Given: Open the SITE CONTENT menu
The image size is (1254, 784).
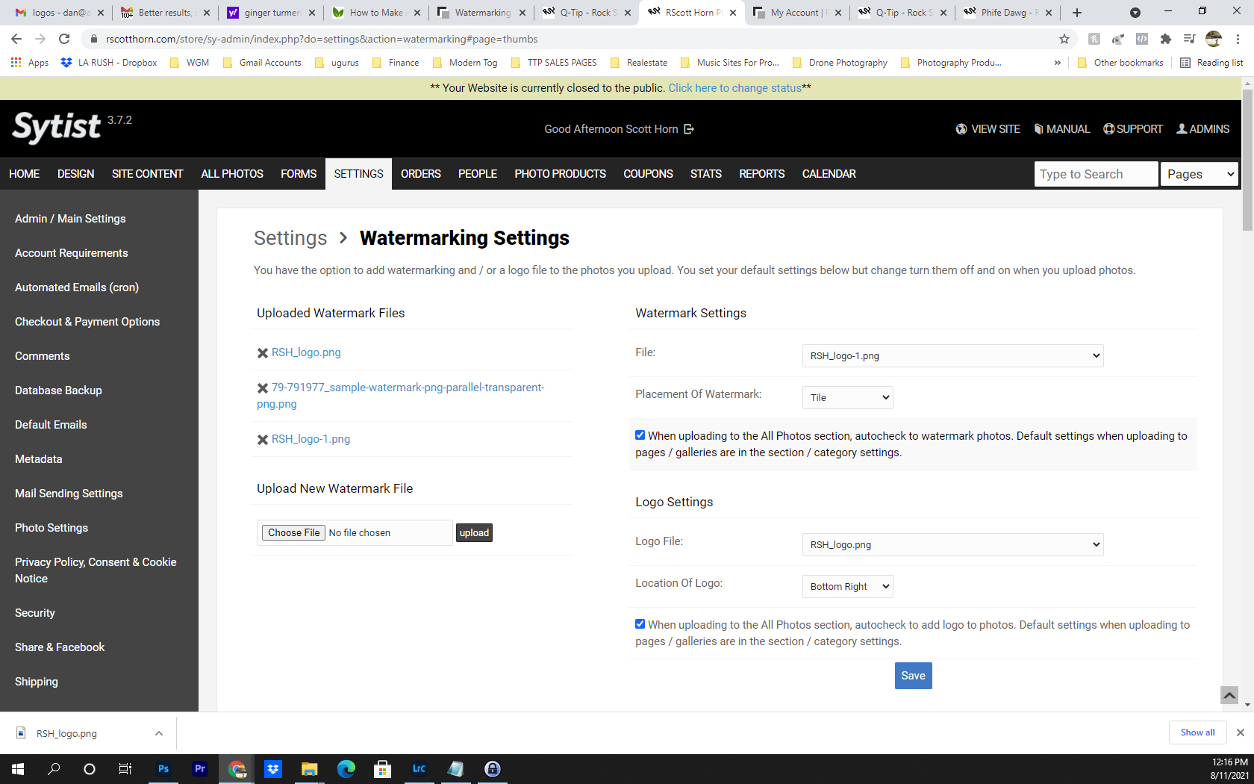Looking at the screenshot, I should click(148, 174).
